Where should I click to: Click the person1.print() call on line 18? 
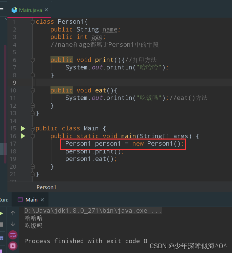pos(94,151)
